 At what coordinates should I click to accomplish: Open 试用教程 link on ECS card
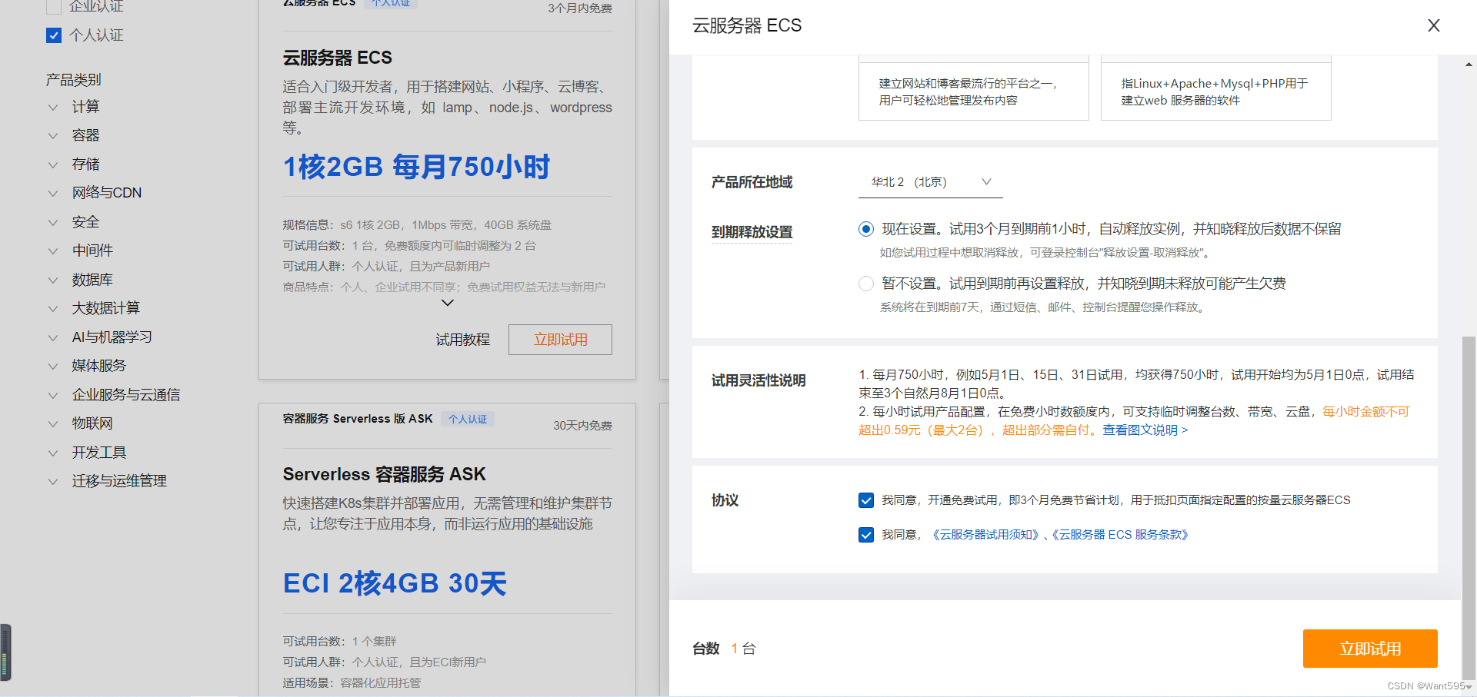pyautogui.click(x=462, y=340)
